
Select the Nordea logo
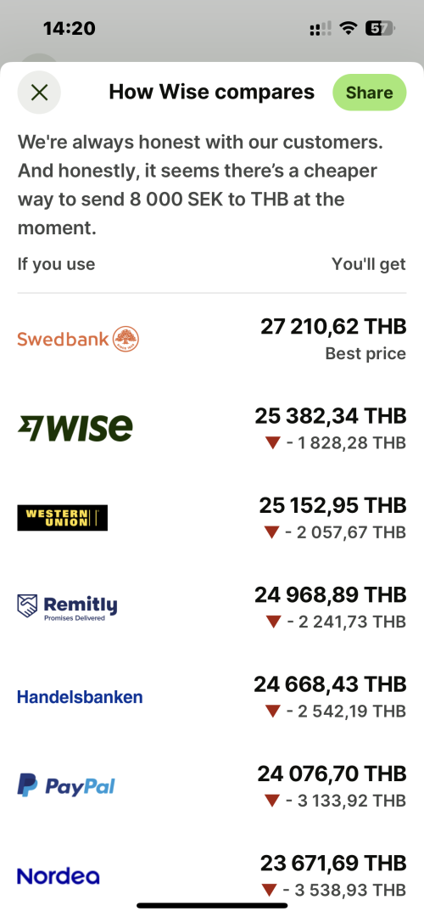tap(59, 875)
